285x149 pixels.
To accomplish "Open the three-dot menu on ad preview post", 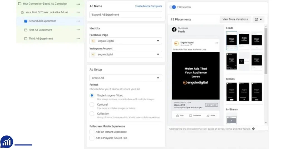I will coord(217,43).
